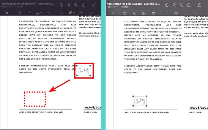
Task: Zoom in on the right Preview window
Action: pos(181,5)
